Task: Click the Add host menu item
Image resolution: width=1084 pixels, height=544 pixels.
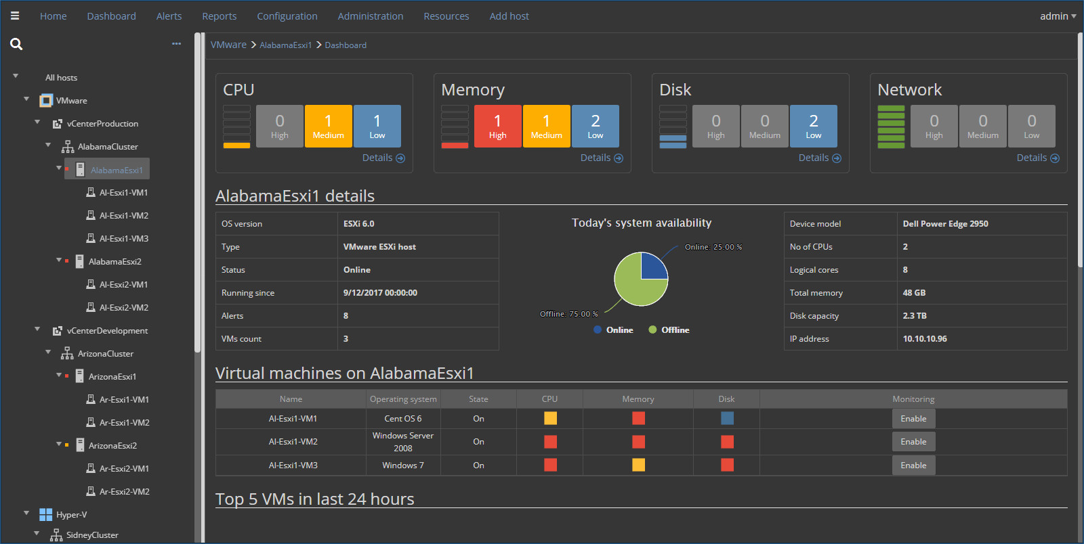Action: pyautogui.click(x=509, y=16)
